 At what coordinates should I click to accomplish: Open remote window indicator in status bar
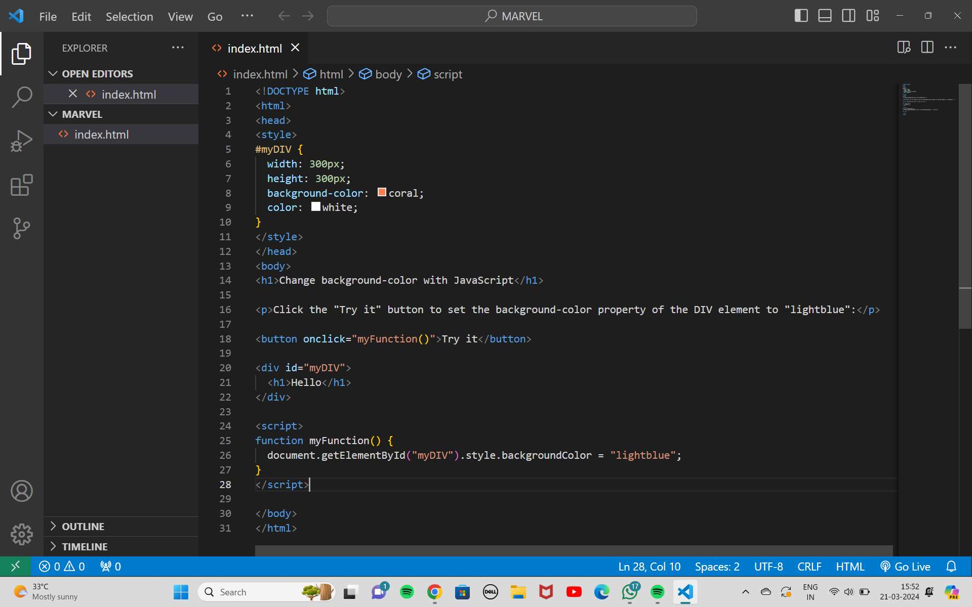[15, 566]
